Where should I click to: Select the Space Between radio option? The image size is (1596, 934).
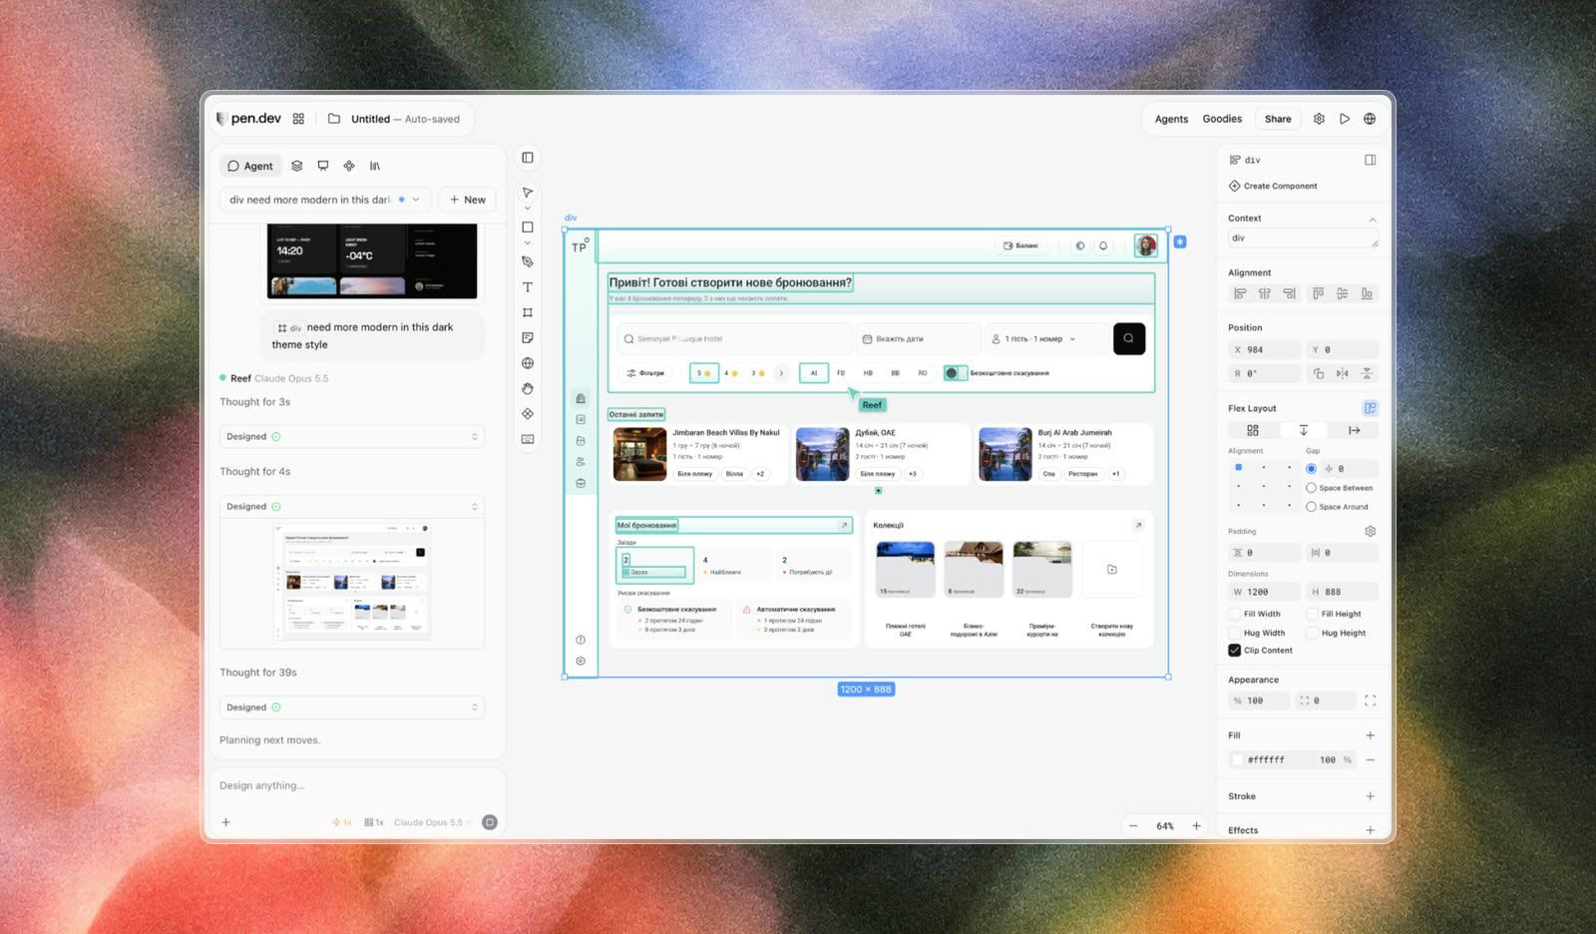[x=1311, y=488]
